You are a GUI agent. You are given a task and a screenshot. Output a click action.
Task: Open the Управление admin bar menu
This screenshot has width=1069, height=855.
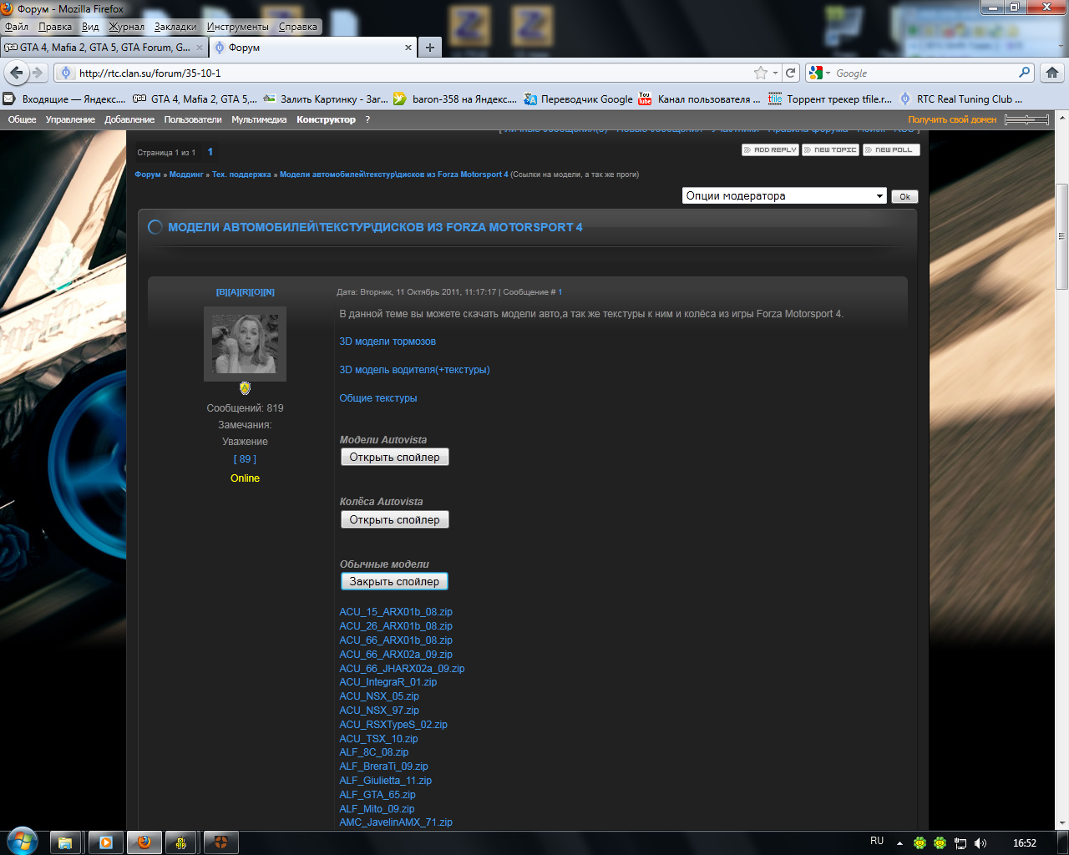coord(70,119)
